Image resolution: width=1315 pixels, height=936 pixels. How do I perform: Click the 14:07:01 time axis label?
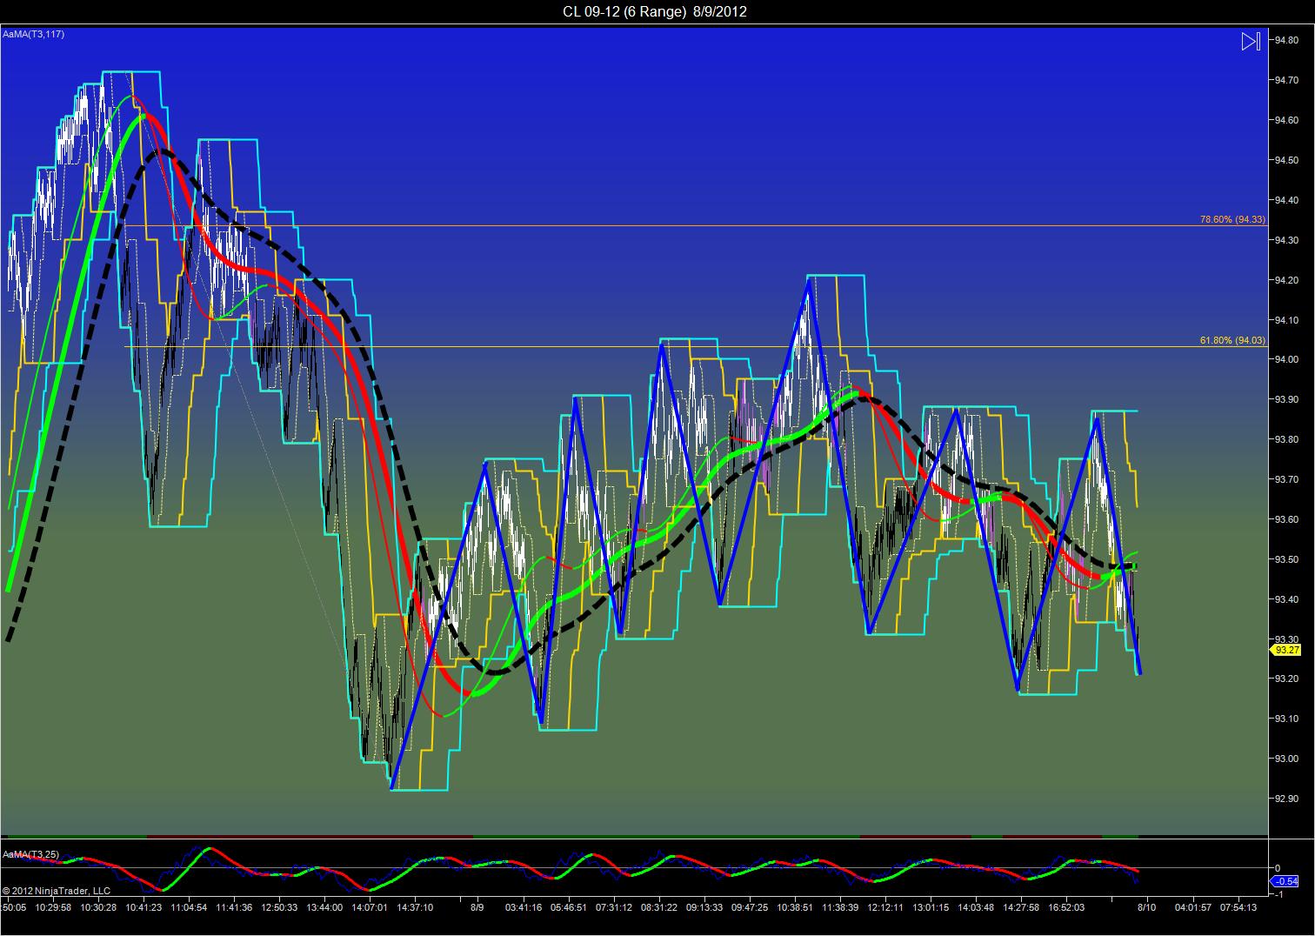(370, 907)
